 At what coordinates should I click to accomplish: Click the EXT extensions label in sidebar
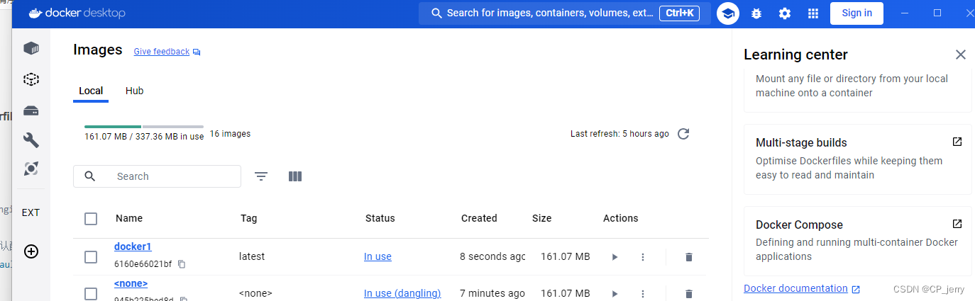(x=31, y=212)
